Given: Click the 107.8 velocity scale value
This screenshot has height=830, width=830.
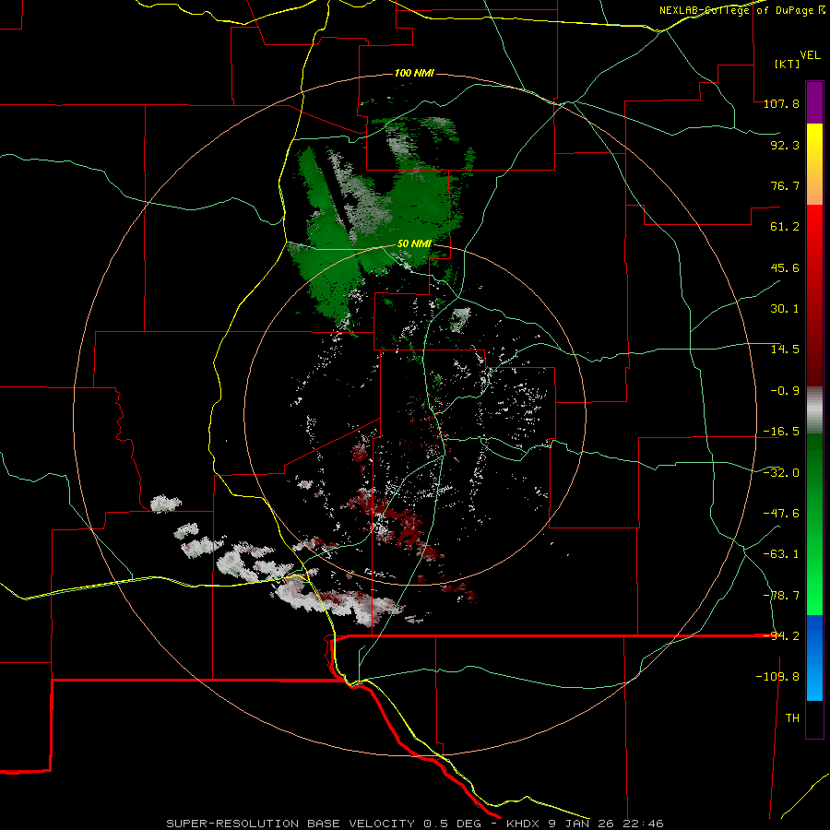Looking at the screenshot, I should (781, 103).
